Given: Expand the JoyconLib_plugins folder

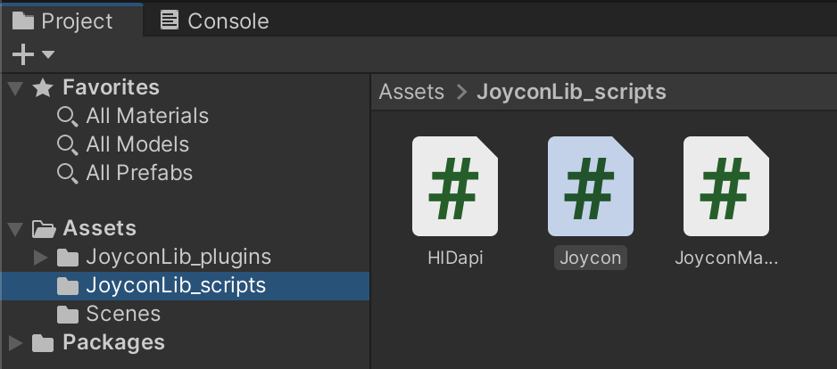Looking at the screenshot, I should pos(40,258).
